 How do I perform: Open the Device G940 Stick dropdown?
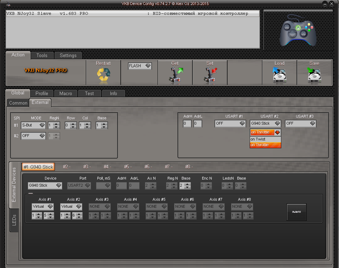pos(45,186)
